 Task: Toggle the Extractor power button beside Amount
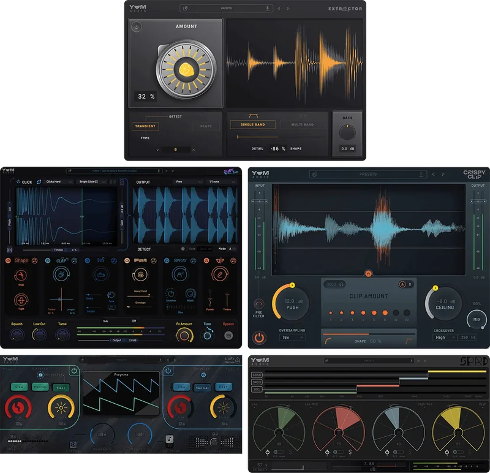[136, 27]
